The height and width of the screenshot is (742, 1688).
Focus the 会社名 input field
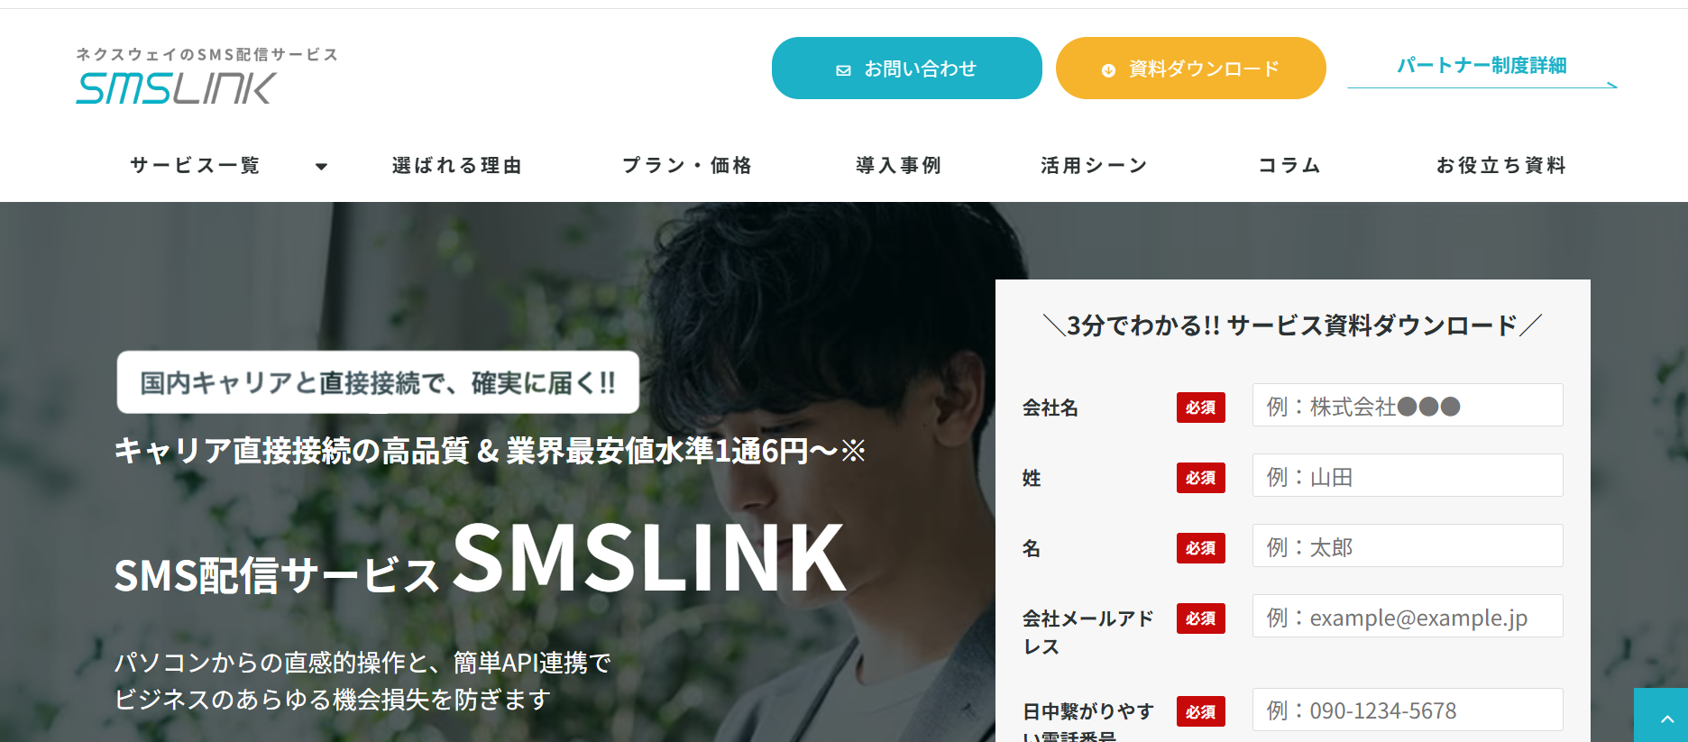[x=1408, y=405]
